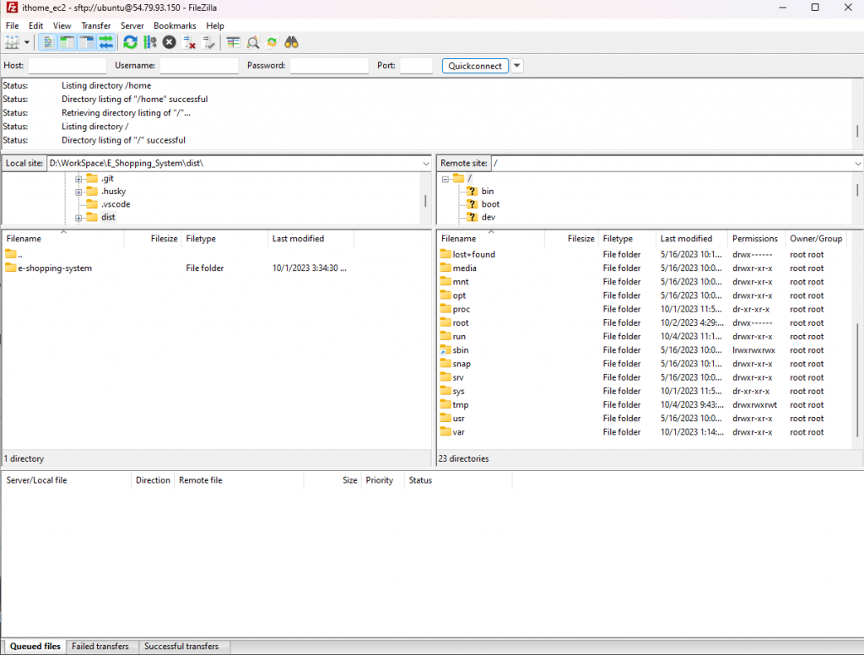
Task: Toggle synchronized browsing
Action: tap(273, 42)
